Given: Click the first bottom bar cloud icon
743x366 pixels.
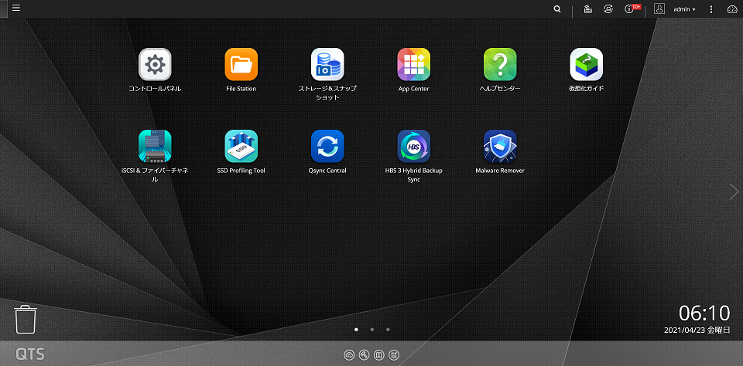Looking at the screenshot, I should pyautogui.click(x=349, y=354).
